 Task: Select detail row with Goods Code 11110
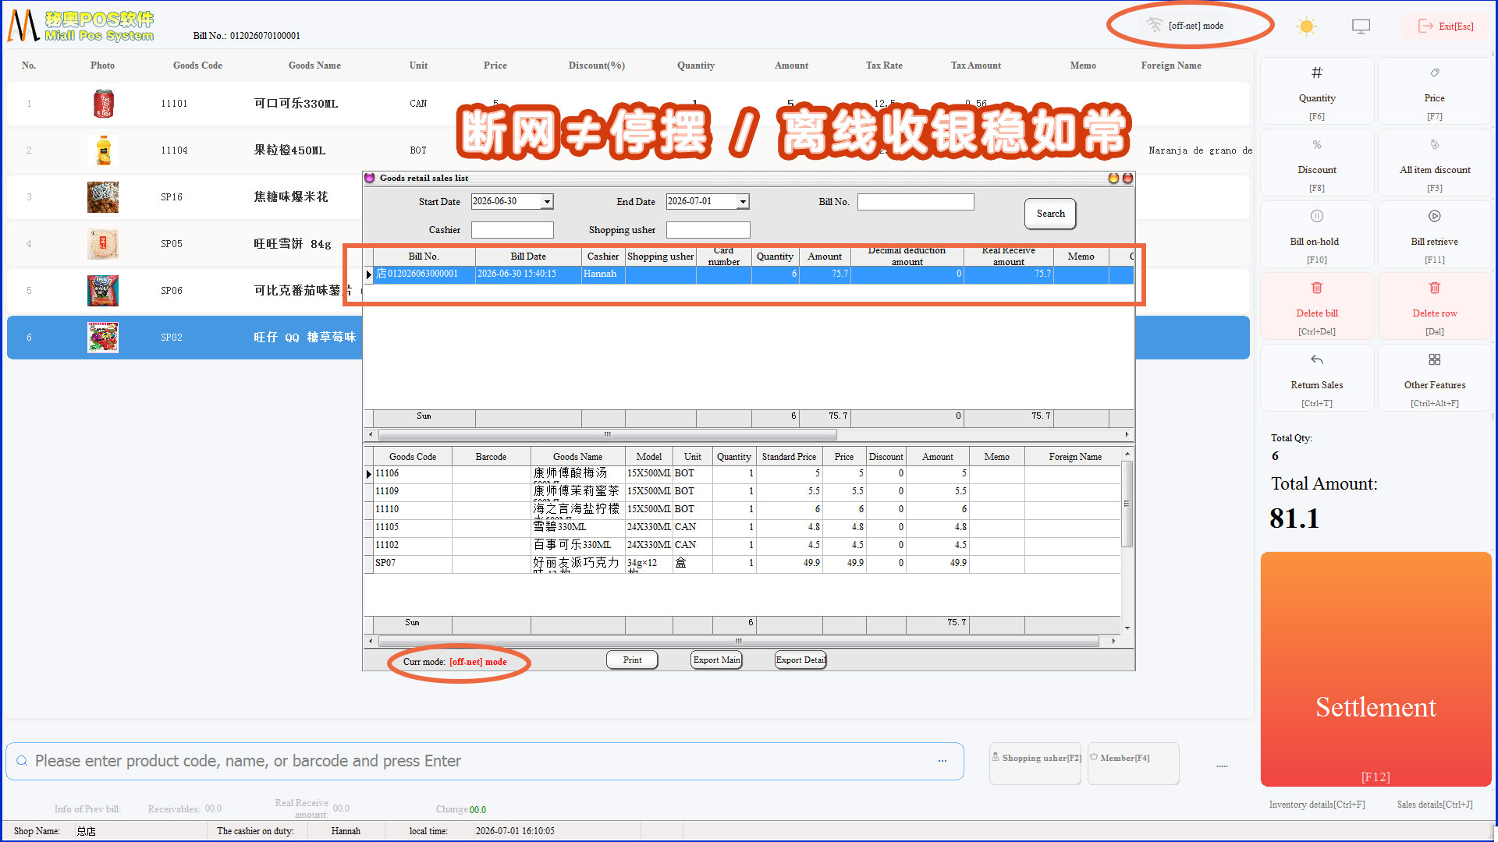[743, 509]
